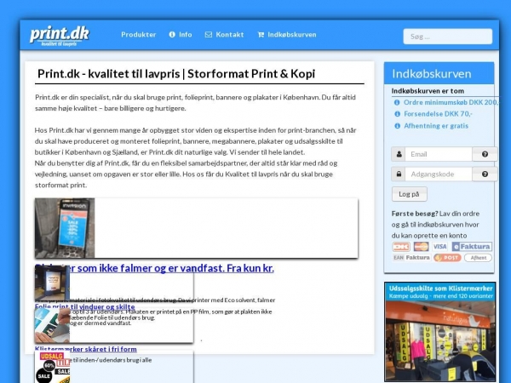Click the MasterCard payment logo
This screenshot has width=511, height=383.
coord(421,247)
